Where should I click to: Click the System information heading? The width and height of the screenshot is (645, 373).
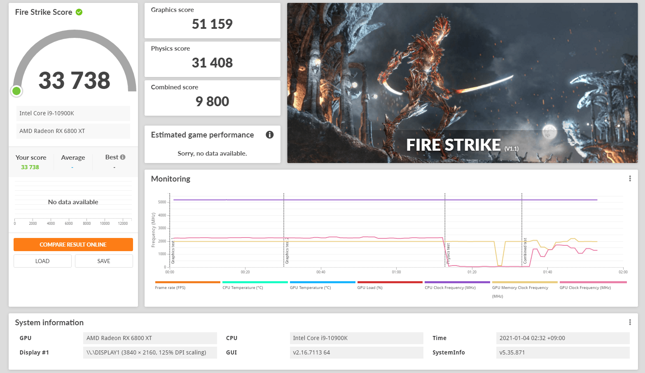[49, 322]
